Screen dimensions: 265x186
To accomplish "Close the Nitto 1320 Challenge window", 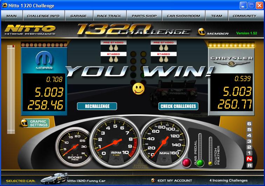I will (259, 6).
